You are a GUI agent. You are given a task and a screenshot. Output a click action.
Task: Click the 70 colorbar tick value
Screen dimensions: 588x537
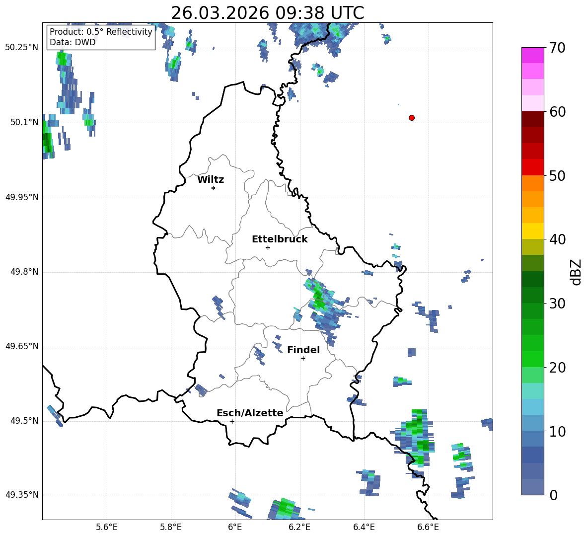tap(557, 48)
